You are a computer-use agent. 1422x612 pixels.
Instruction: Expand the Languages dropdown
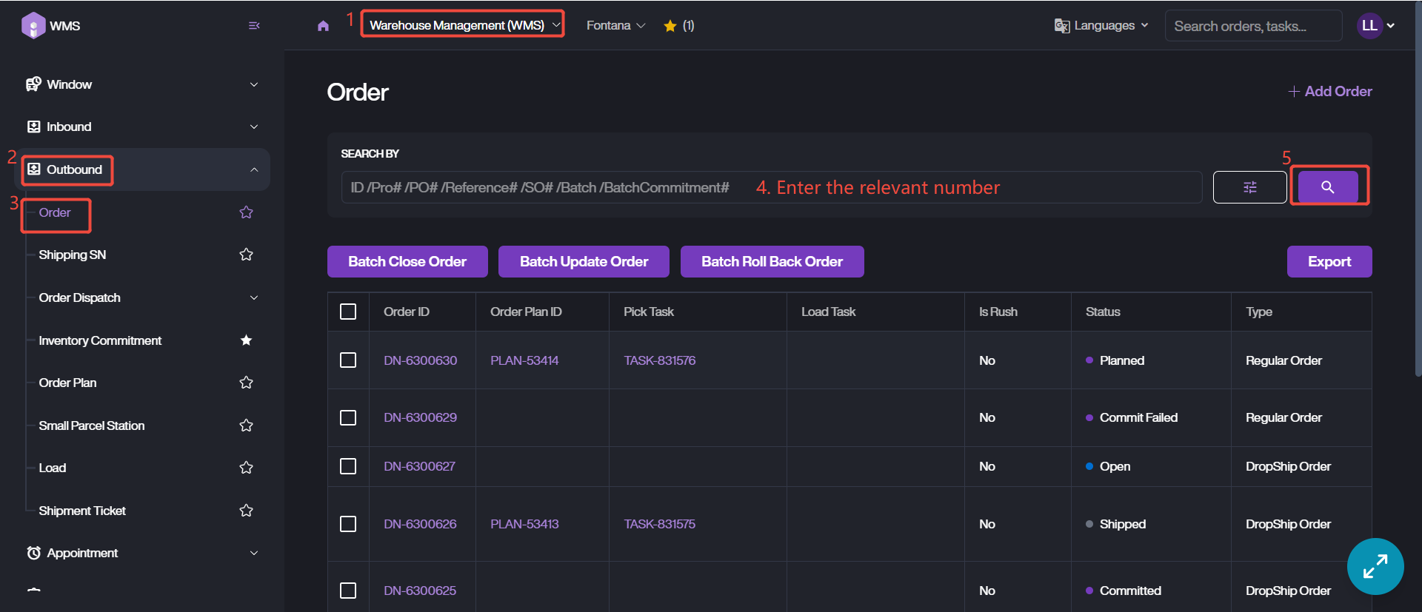1101,25
